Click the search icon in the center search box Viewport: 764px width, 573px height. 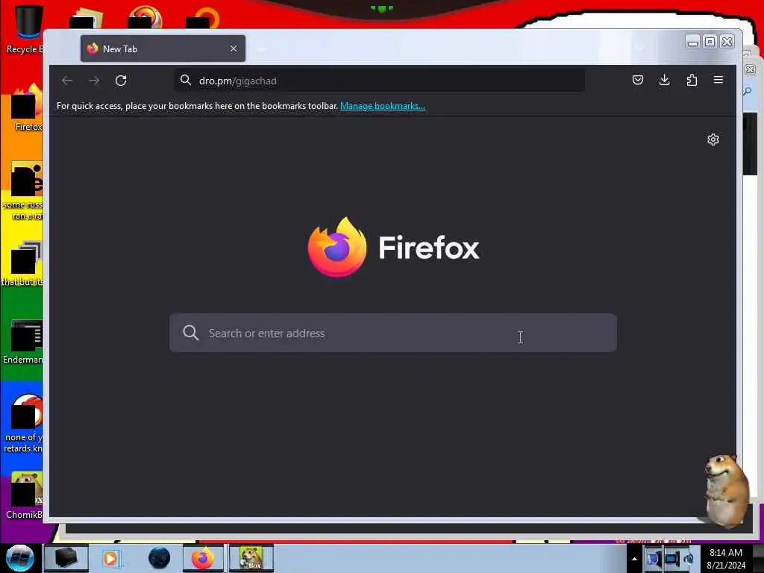click(190, 334)
